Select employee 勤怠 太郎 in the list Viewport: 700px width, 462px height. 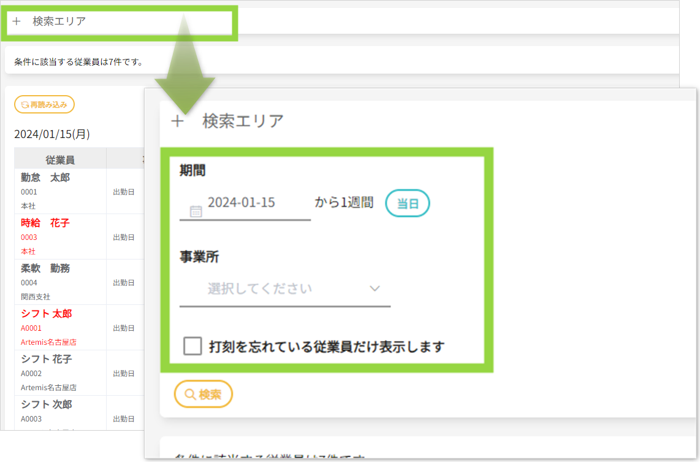click(45, 178)
